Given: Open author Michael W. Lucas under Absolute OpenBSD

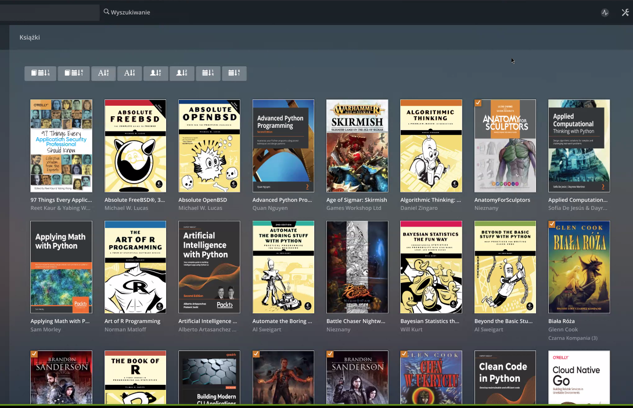Looking at the screenshot, I should [x=200, y=208].
